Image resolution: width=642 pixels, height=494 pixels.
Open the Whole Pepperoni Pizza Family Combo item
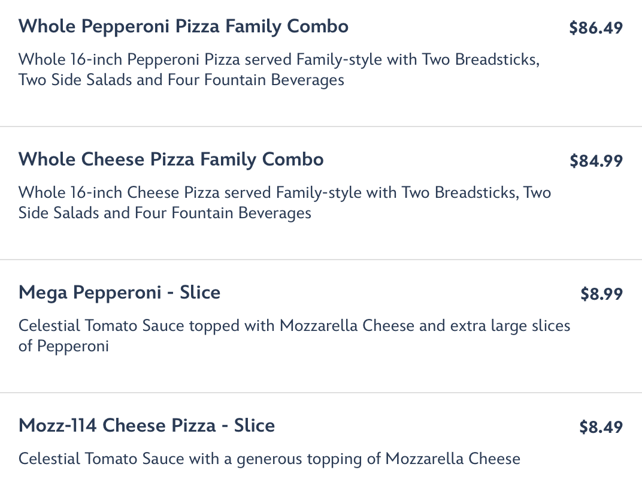[183, 27]
